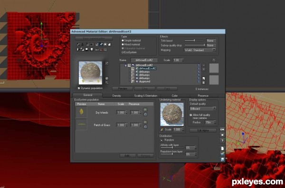Select the dryground layer in material list
Screen dimensions: 285x188
(144, 81)
